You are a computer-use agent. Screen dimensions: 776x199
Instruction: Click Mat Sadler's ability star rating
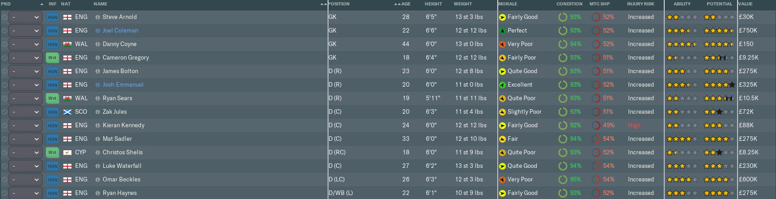[x=681, y=139]
